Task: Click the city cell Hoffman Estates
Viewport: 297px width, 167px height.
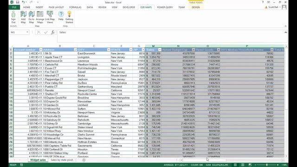Action: [x=94, y=142]
